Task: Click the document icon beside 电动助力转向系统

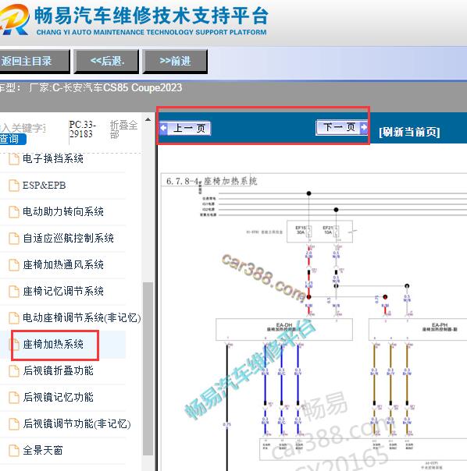Action: pos(14,212)
